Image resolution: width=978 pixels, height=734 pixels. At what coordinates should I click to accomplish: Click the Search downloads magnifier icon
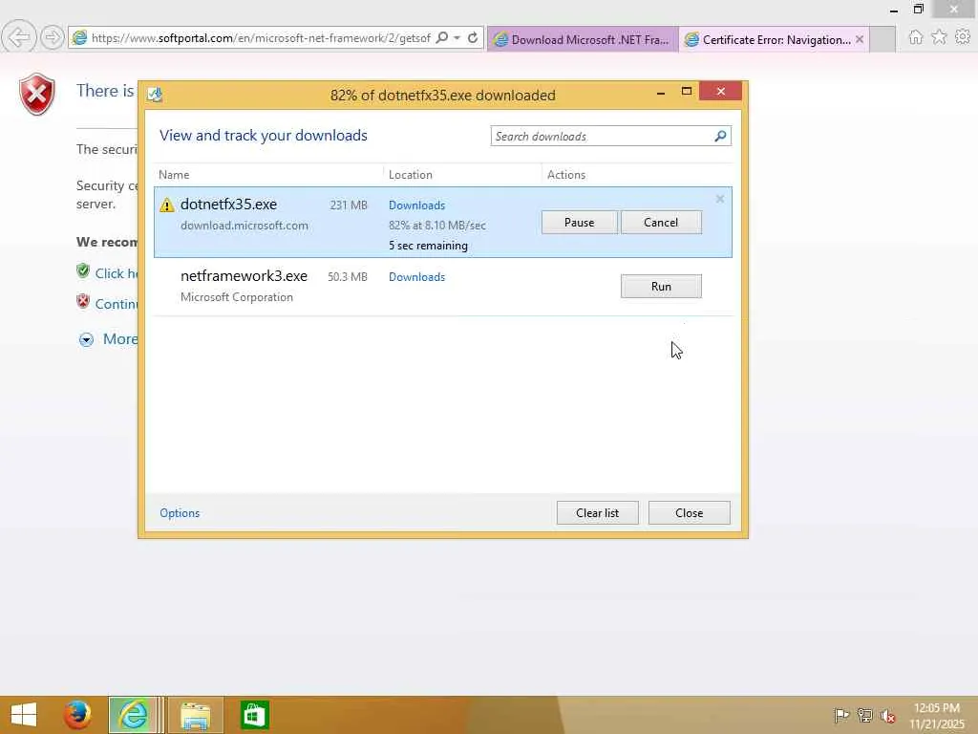pos(720,136)
